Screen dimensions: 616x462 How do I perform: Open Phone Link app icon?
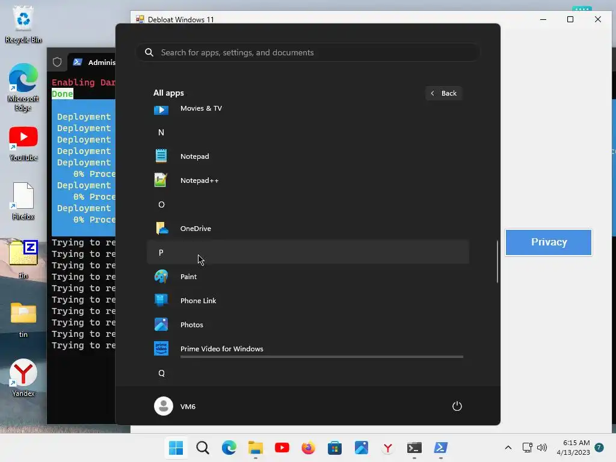click(161, 301)
